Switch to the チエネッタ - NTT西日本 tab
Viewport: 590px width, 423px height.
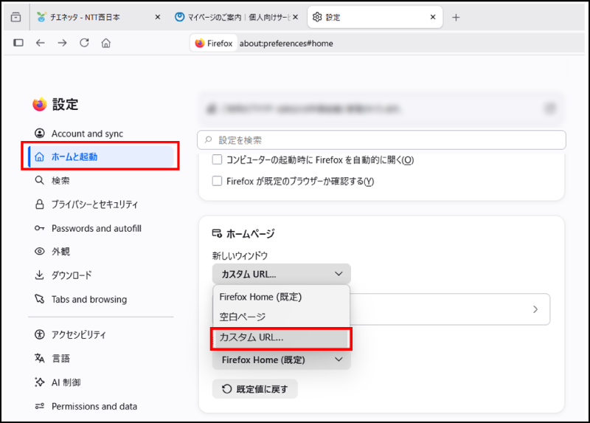tap(99, 17)
